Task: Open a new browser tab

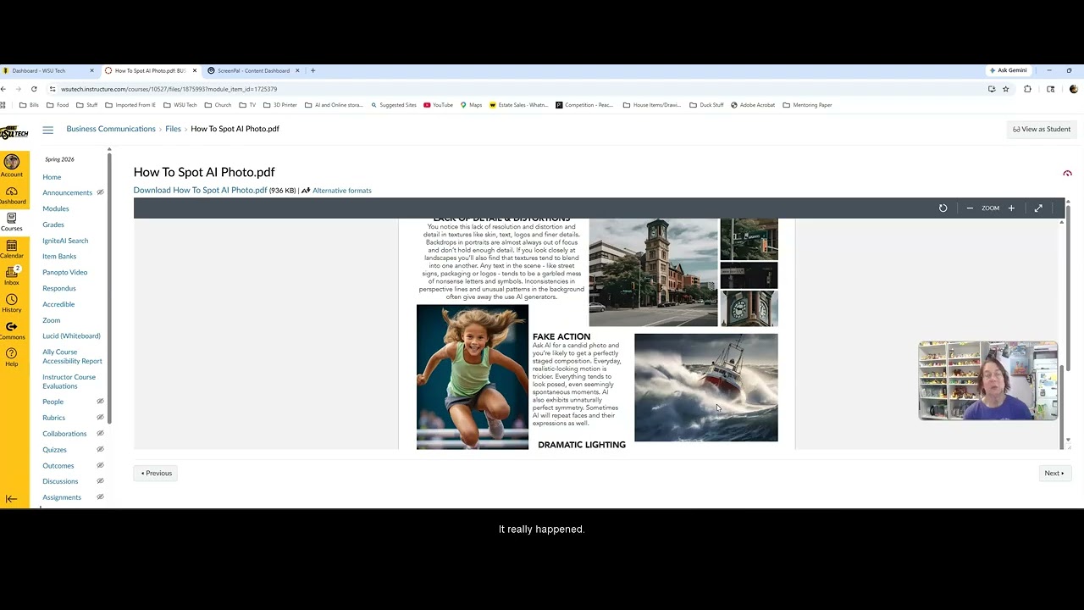Action: coord(312,70)
